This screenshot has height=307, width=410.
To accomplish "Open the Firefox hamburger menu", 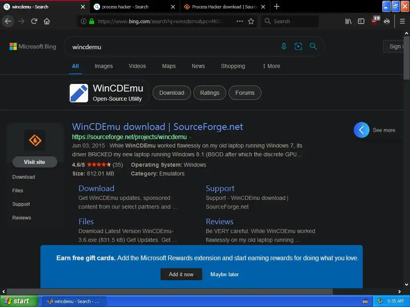I will point(402,21).
